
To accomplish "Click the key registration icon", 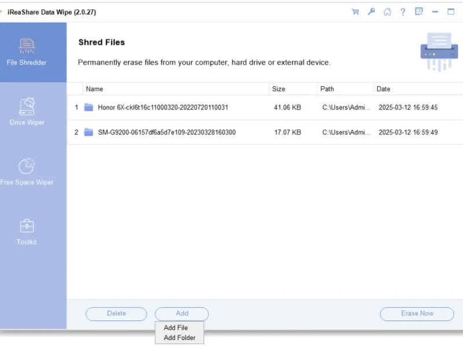I will pos(371,12).
